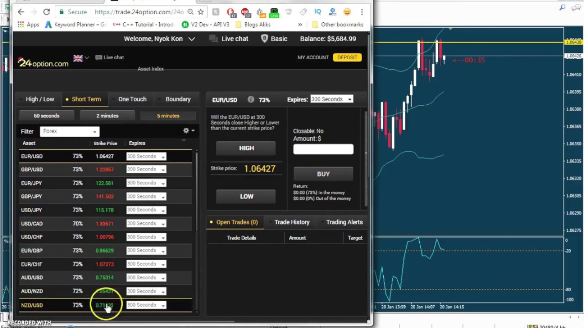
Task: Go back using the browser back arrow
Action: [x=21, y=12]
